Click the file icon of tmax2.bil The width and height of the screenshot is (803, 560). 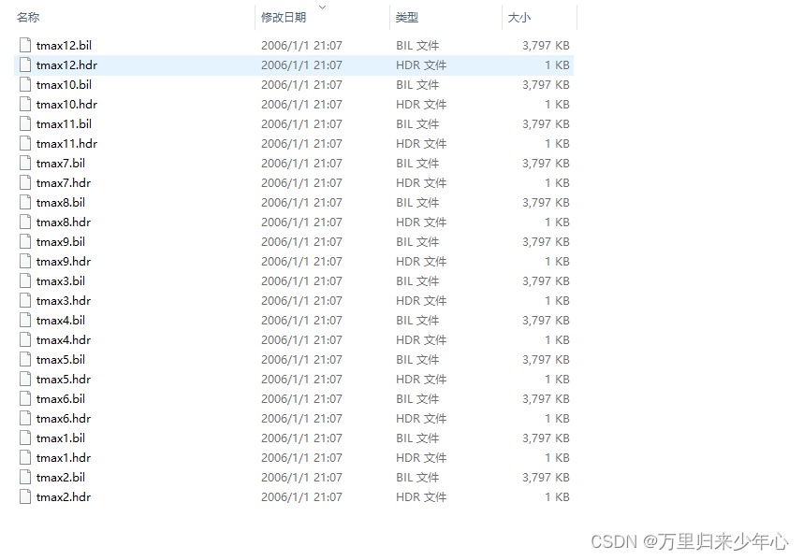coord(25,477)
